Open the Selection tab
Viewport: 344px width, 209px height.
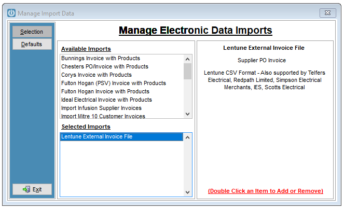[x=32, y=32]
